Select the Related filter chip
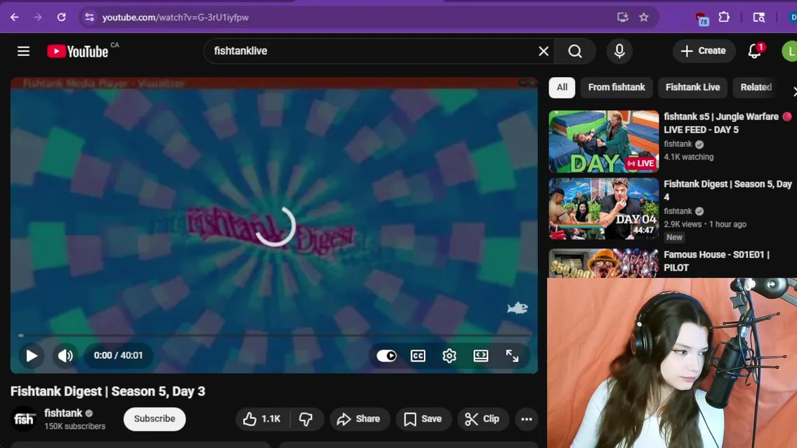Viewport: 797px width, 448px height. [x=756, y=87]
